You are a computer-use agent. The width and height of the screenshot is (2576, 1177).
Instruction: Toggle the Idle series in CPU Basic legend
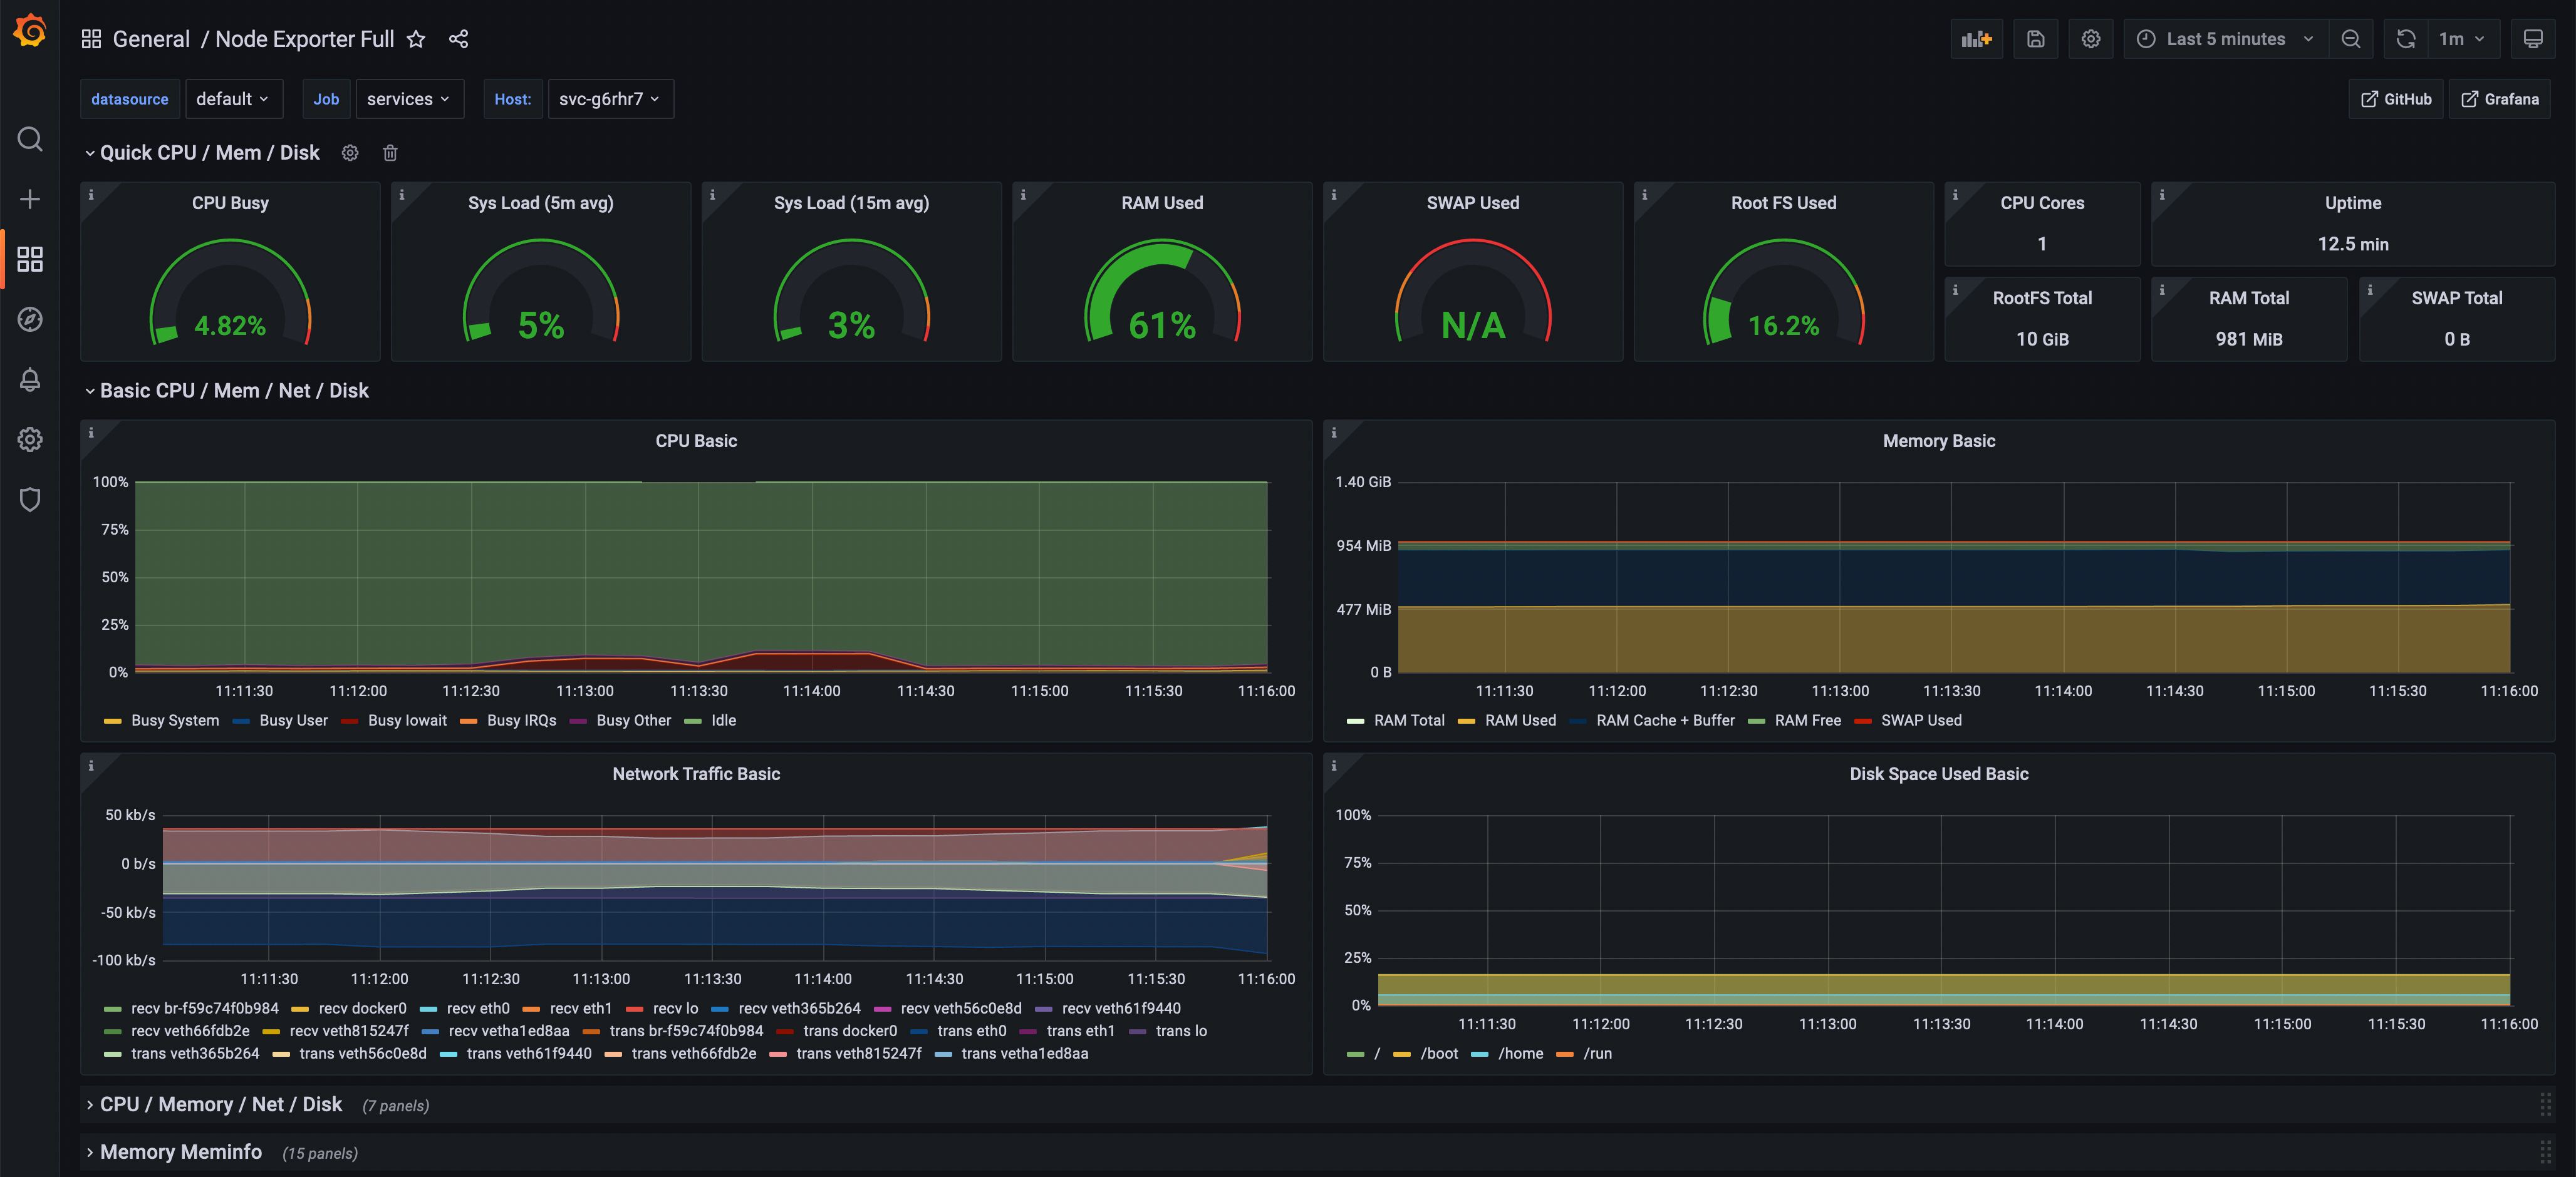(722, 721)
